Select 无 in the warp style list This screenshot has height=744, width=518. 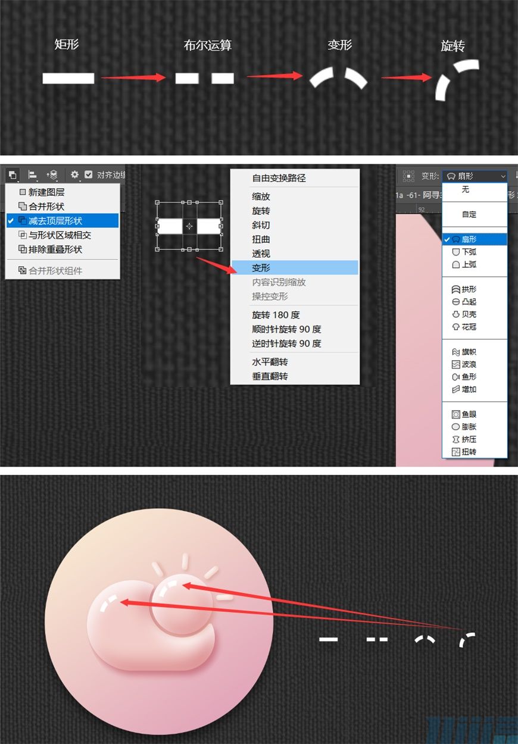475,189
